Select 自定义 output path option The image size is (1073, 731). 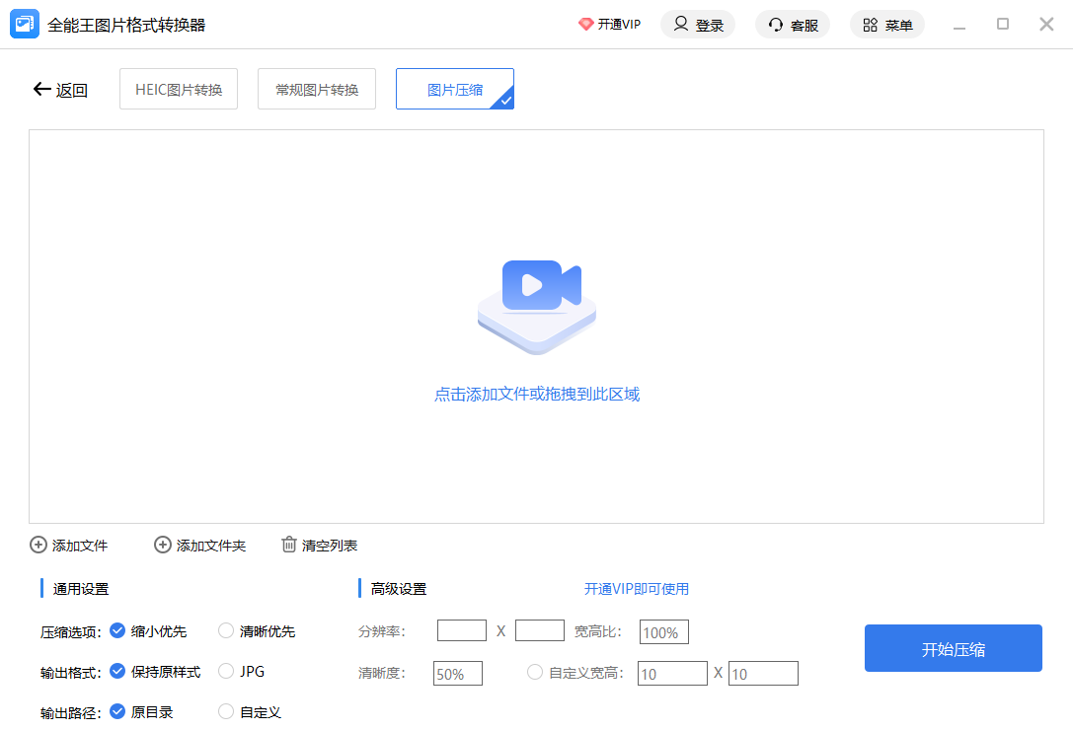pos(226,711)
